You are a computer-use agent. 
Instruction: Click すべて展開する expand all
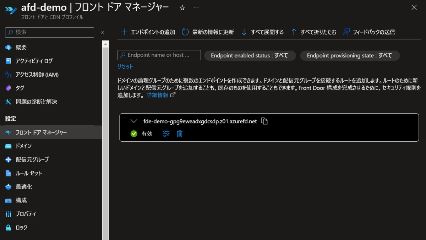point(262,32)
